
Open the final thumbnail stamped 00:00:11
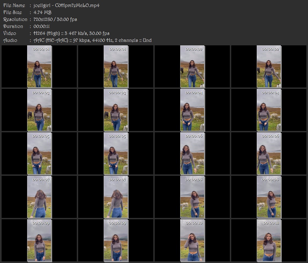[269, 241]
